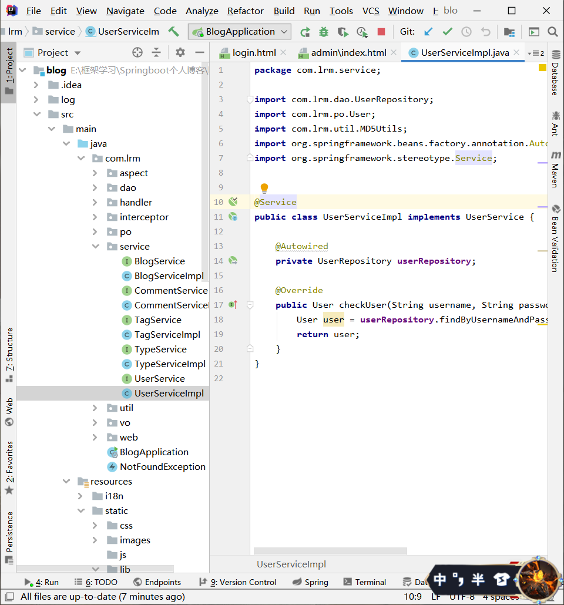Toggle the 2: Favorites tool window

coord(9,468)
